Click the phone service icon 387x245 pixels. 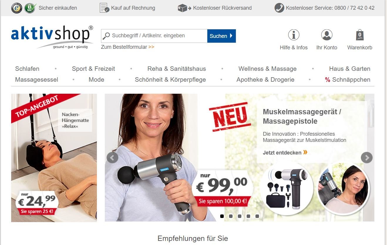click(279, 8)
